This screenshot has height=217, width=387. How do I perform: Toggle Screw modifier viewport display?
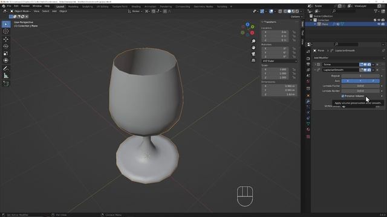tap(365, 64)
